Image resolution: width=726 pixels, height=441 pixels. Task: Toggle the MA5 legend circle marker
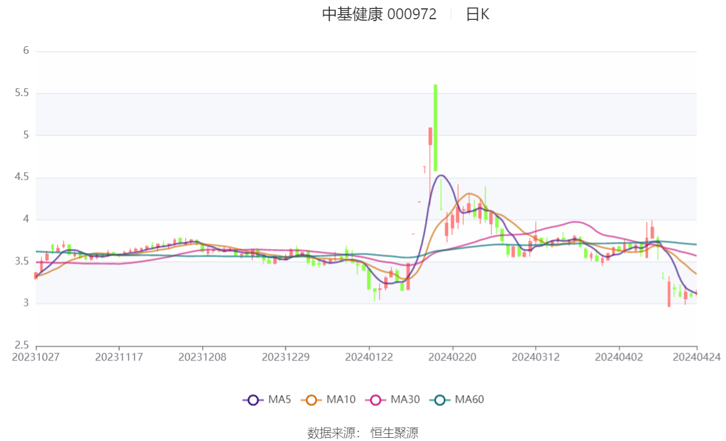(x=253, y=400)
